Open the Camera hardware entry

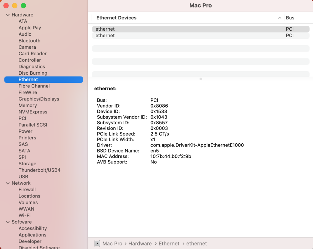[27, 47]
